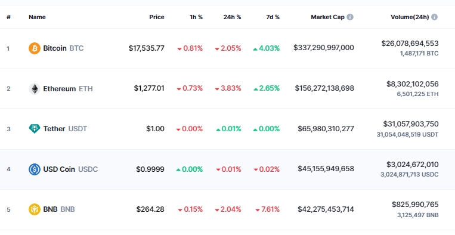Open the Bitcoin BTC name link
The width and height of the screenshot is (455, 235).
(x=63, y=48)
